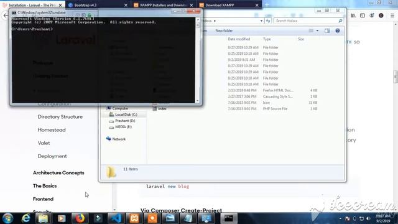The image size is (398, 224).
Task: Switch to Download XAMPP tab
Action: point(229,5)
